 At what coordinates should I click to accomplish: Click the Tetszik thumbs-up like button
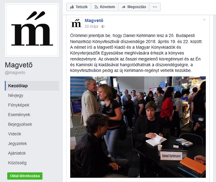[x=79, y=7]
